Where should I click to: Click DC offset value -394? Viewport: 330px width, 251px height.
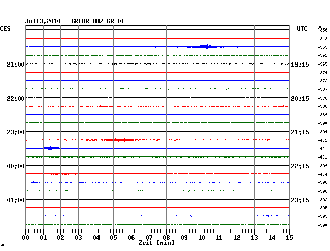click(x=322, y=132)
